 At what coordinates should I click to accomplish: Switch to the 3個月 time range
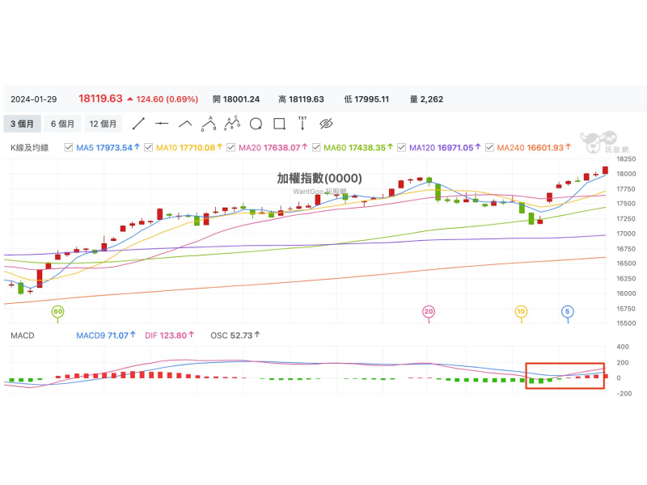22,124
